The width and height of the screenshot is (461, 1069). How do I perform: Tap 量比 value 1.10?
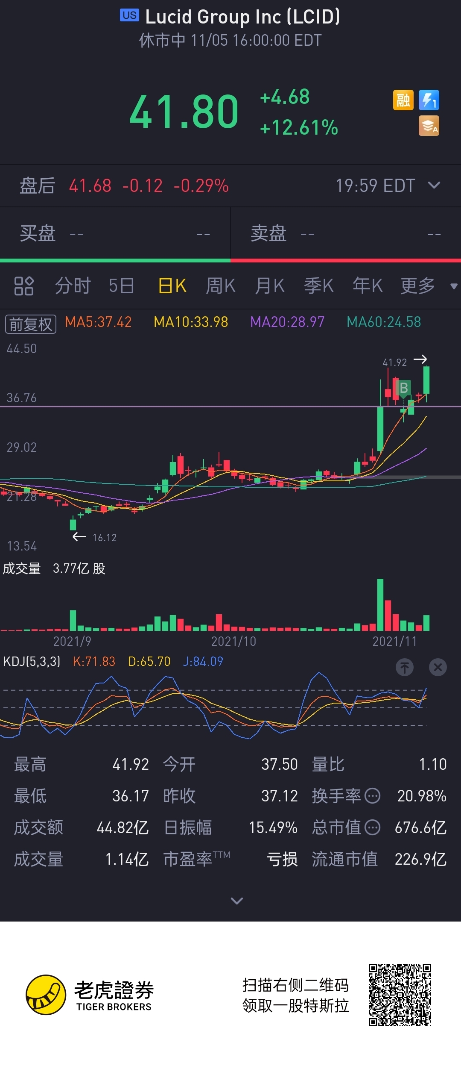tap(433, 764)
